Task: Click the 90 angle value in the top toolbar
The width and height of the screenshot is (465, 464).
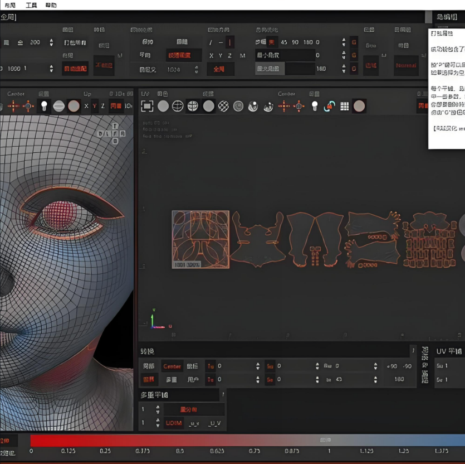Action: coord(295,42)
